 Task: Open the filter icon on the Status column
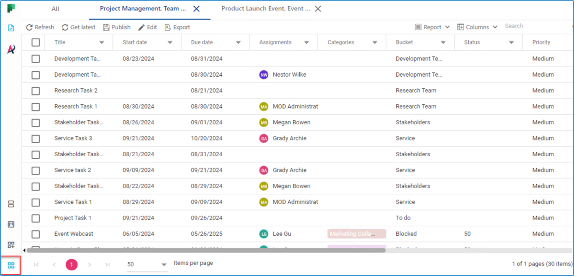pyautogui.click(x=511, y=42)
